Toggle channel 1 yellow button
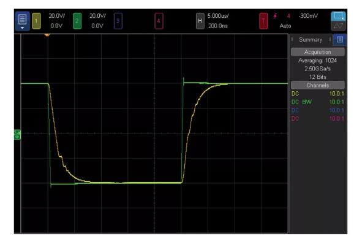This screenshot has height=245, width=354. [x=37, y=21]
